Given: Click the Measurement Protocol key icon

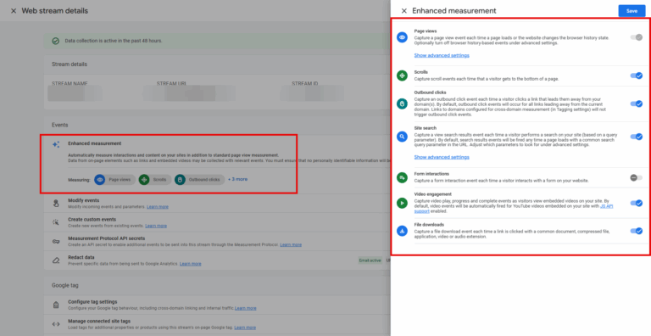Looking at the screenshot, I should pos(56,242).
